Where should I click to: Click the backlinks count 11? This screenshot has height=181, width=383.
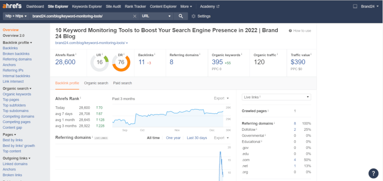coord(142,62)
